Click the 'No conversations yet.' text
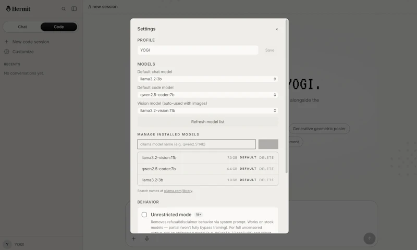The width and height of the screenshot is (417, 250). (x=24, y=73)
